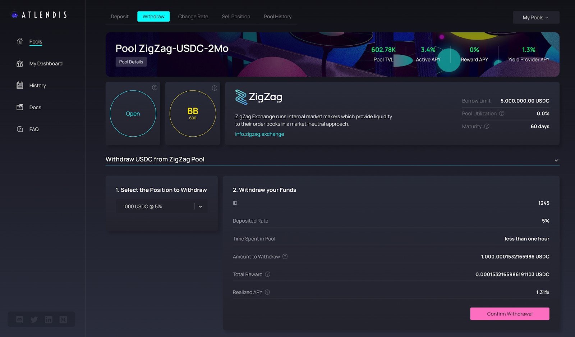Click the BB 606 rating circle

pyautogui.click(x=193, y=114)
